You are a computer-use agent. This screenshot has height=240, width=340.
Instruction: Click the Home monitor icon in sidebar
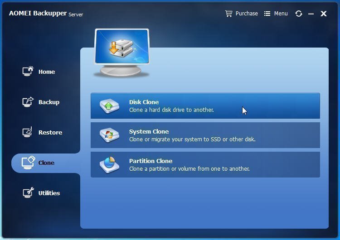[x=28, y=71]
